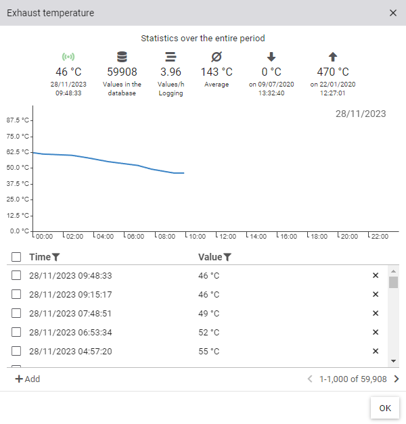The height and width of the screenshot is (424, 406).
Task: Go to the previous page of values
Action: (x=310, y=379)
